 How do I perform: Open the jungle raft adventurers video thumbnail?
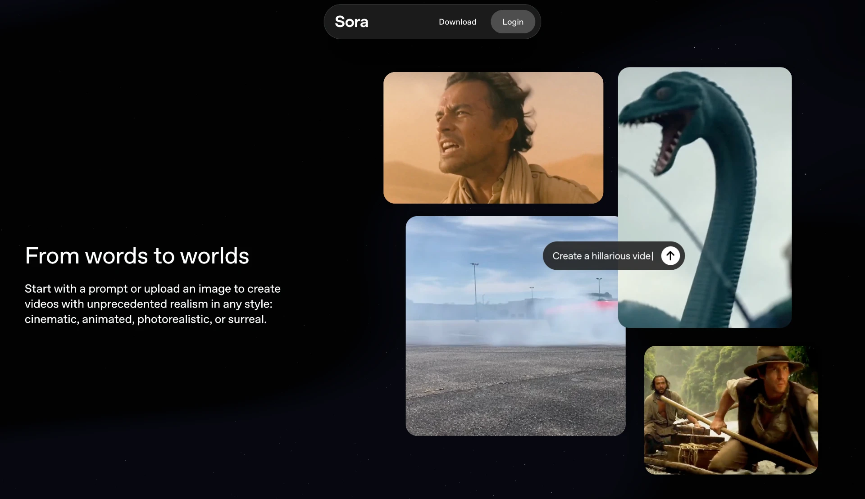coord(731,410)
